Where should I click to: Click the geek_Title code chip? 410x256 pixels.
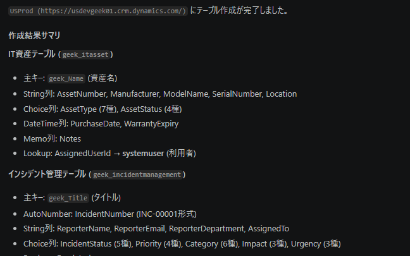(68, 198)
